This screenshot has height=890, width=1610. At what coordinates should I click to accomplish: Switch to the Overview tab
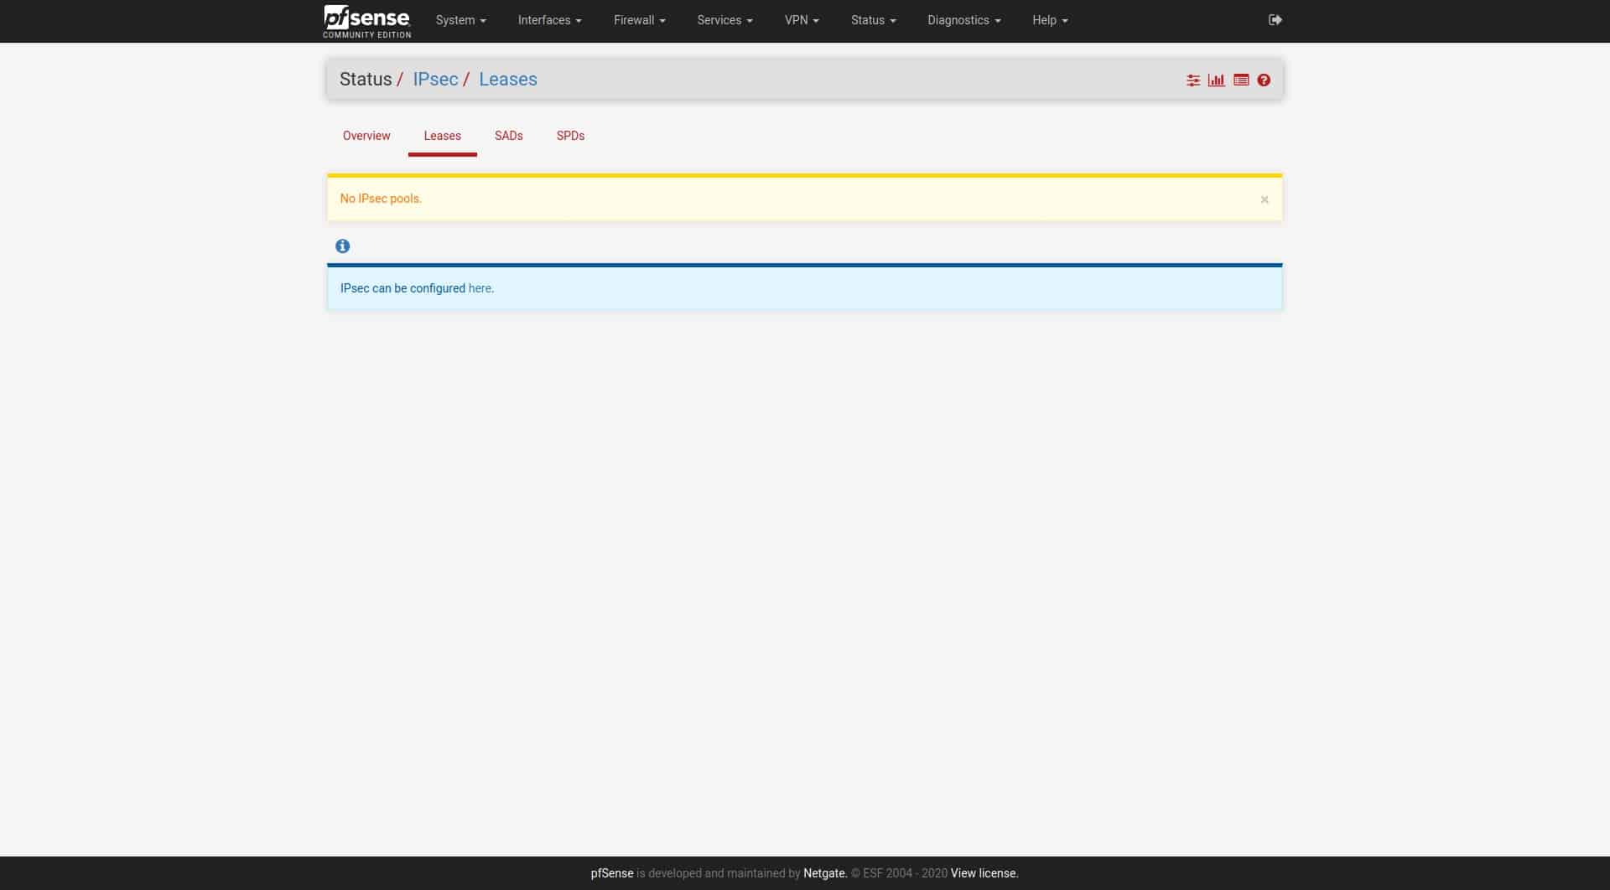[x=366, y=136]
